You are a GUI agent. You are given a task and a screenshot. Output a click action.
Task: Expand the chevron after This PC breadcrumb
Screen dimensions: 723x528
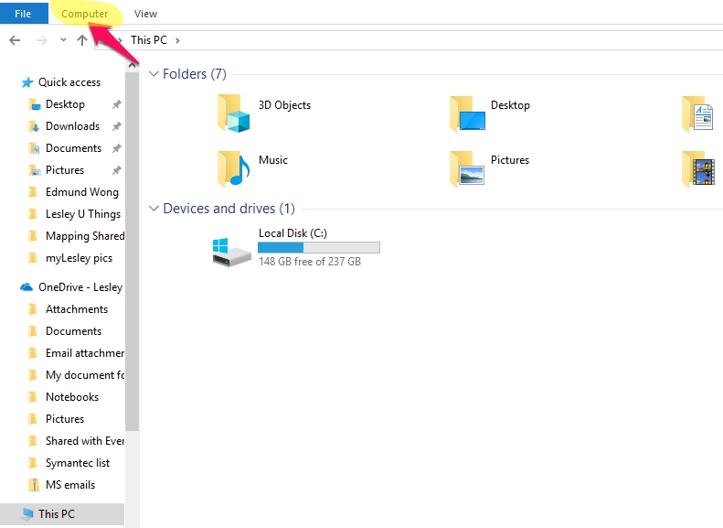click(x=177, y=40)
